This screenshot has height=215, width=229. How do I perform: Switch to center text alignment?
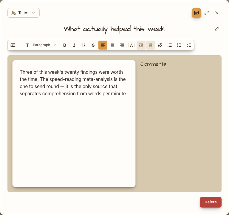click(x=112, y=45)
